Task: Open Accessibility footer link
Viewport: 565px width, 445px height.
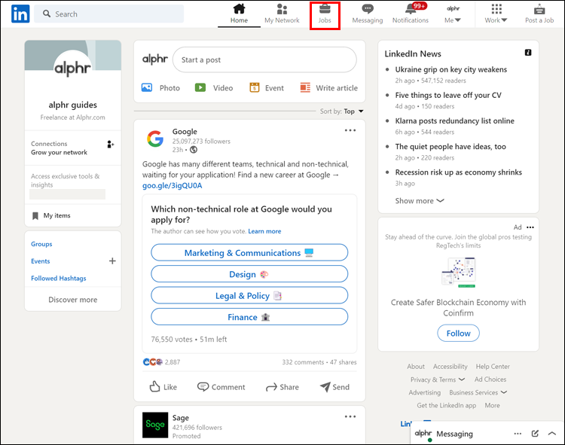Action: click(x=450, y=367)
